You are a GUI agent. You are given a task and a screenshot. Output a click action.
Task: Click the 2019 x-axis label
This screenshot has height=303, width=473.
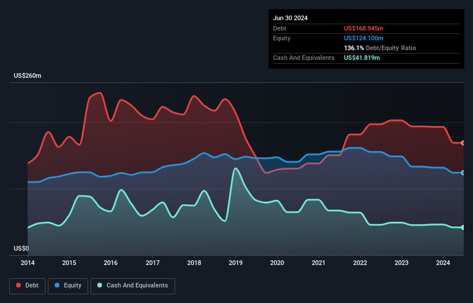(x=236, y=263)
